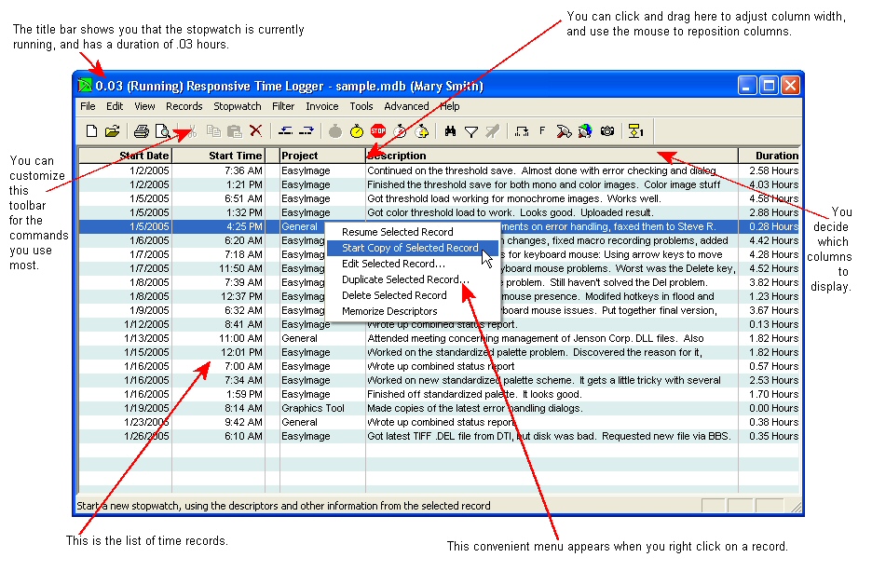Viewport: 872px width, 571px height.
Task: Choose Memorize Descriptors from context menu
Action: [389, 311]
